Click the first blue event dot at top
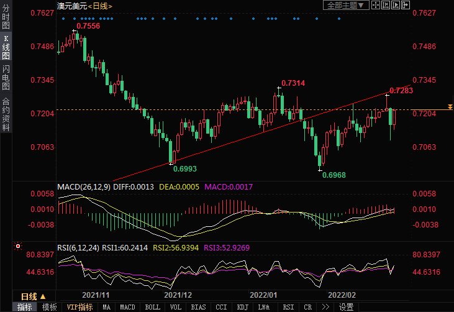 [x=64, y=19]
